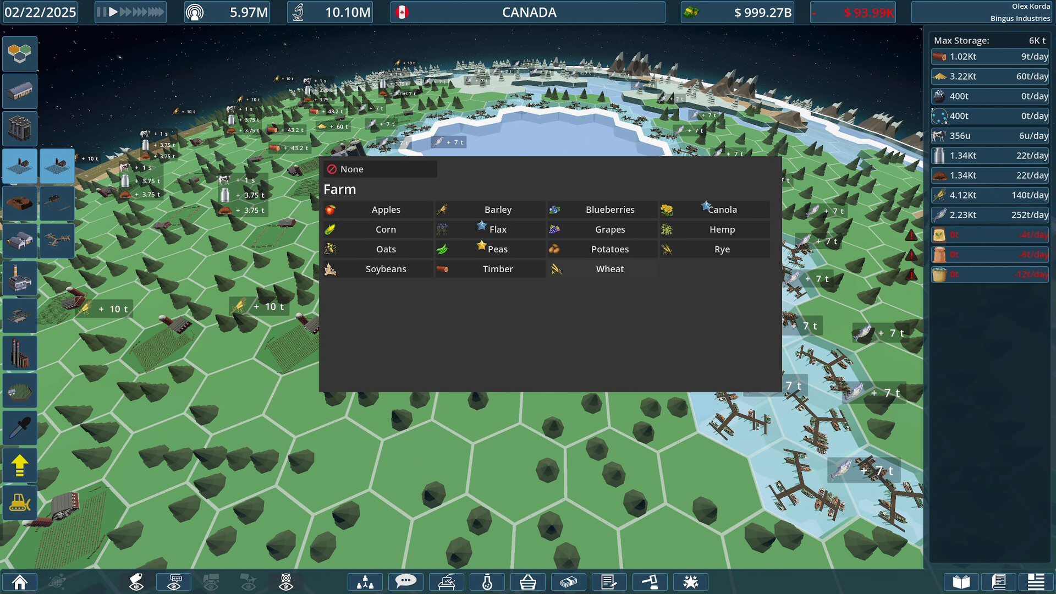Open the population hierarchy panel
Viewport: 1056px width, 594px height.
[365, 581]
